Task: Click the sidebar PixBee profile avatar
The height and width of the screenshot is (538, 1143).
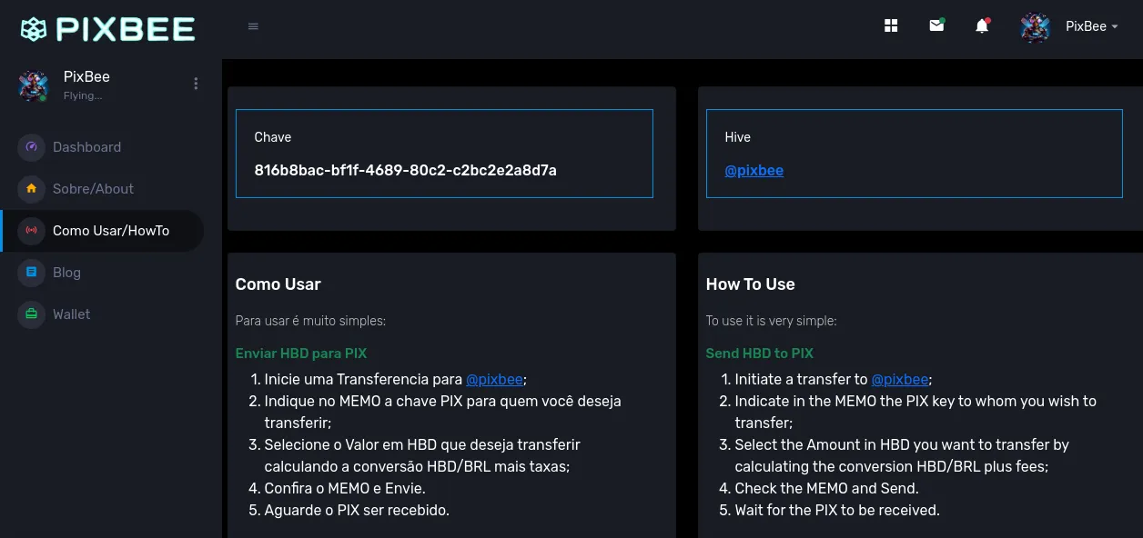Action: pos(33,85)
